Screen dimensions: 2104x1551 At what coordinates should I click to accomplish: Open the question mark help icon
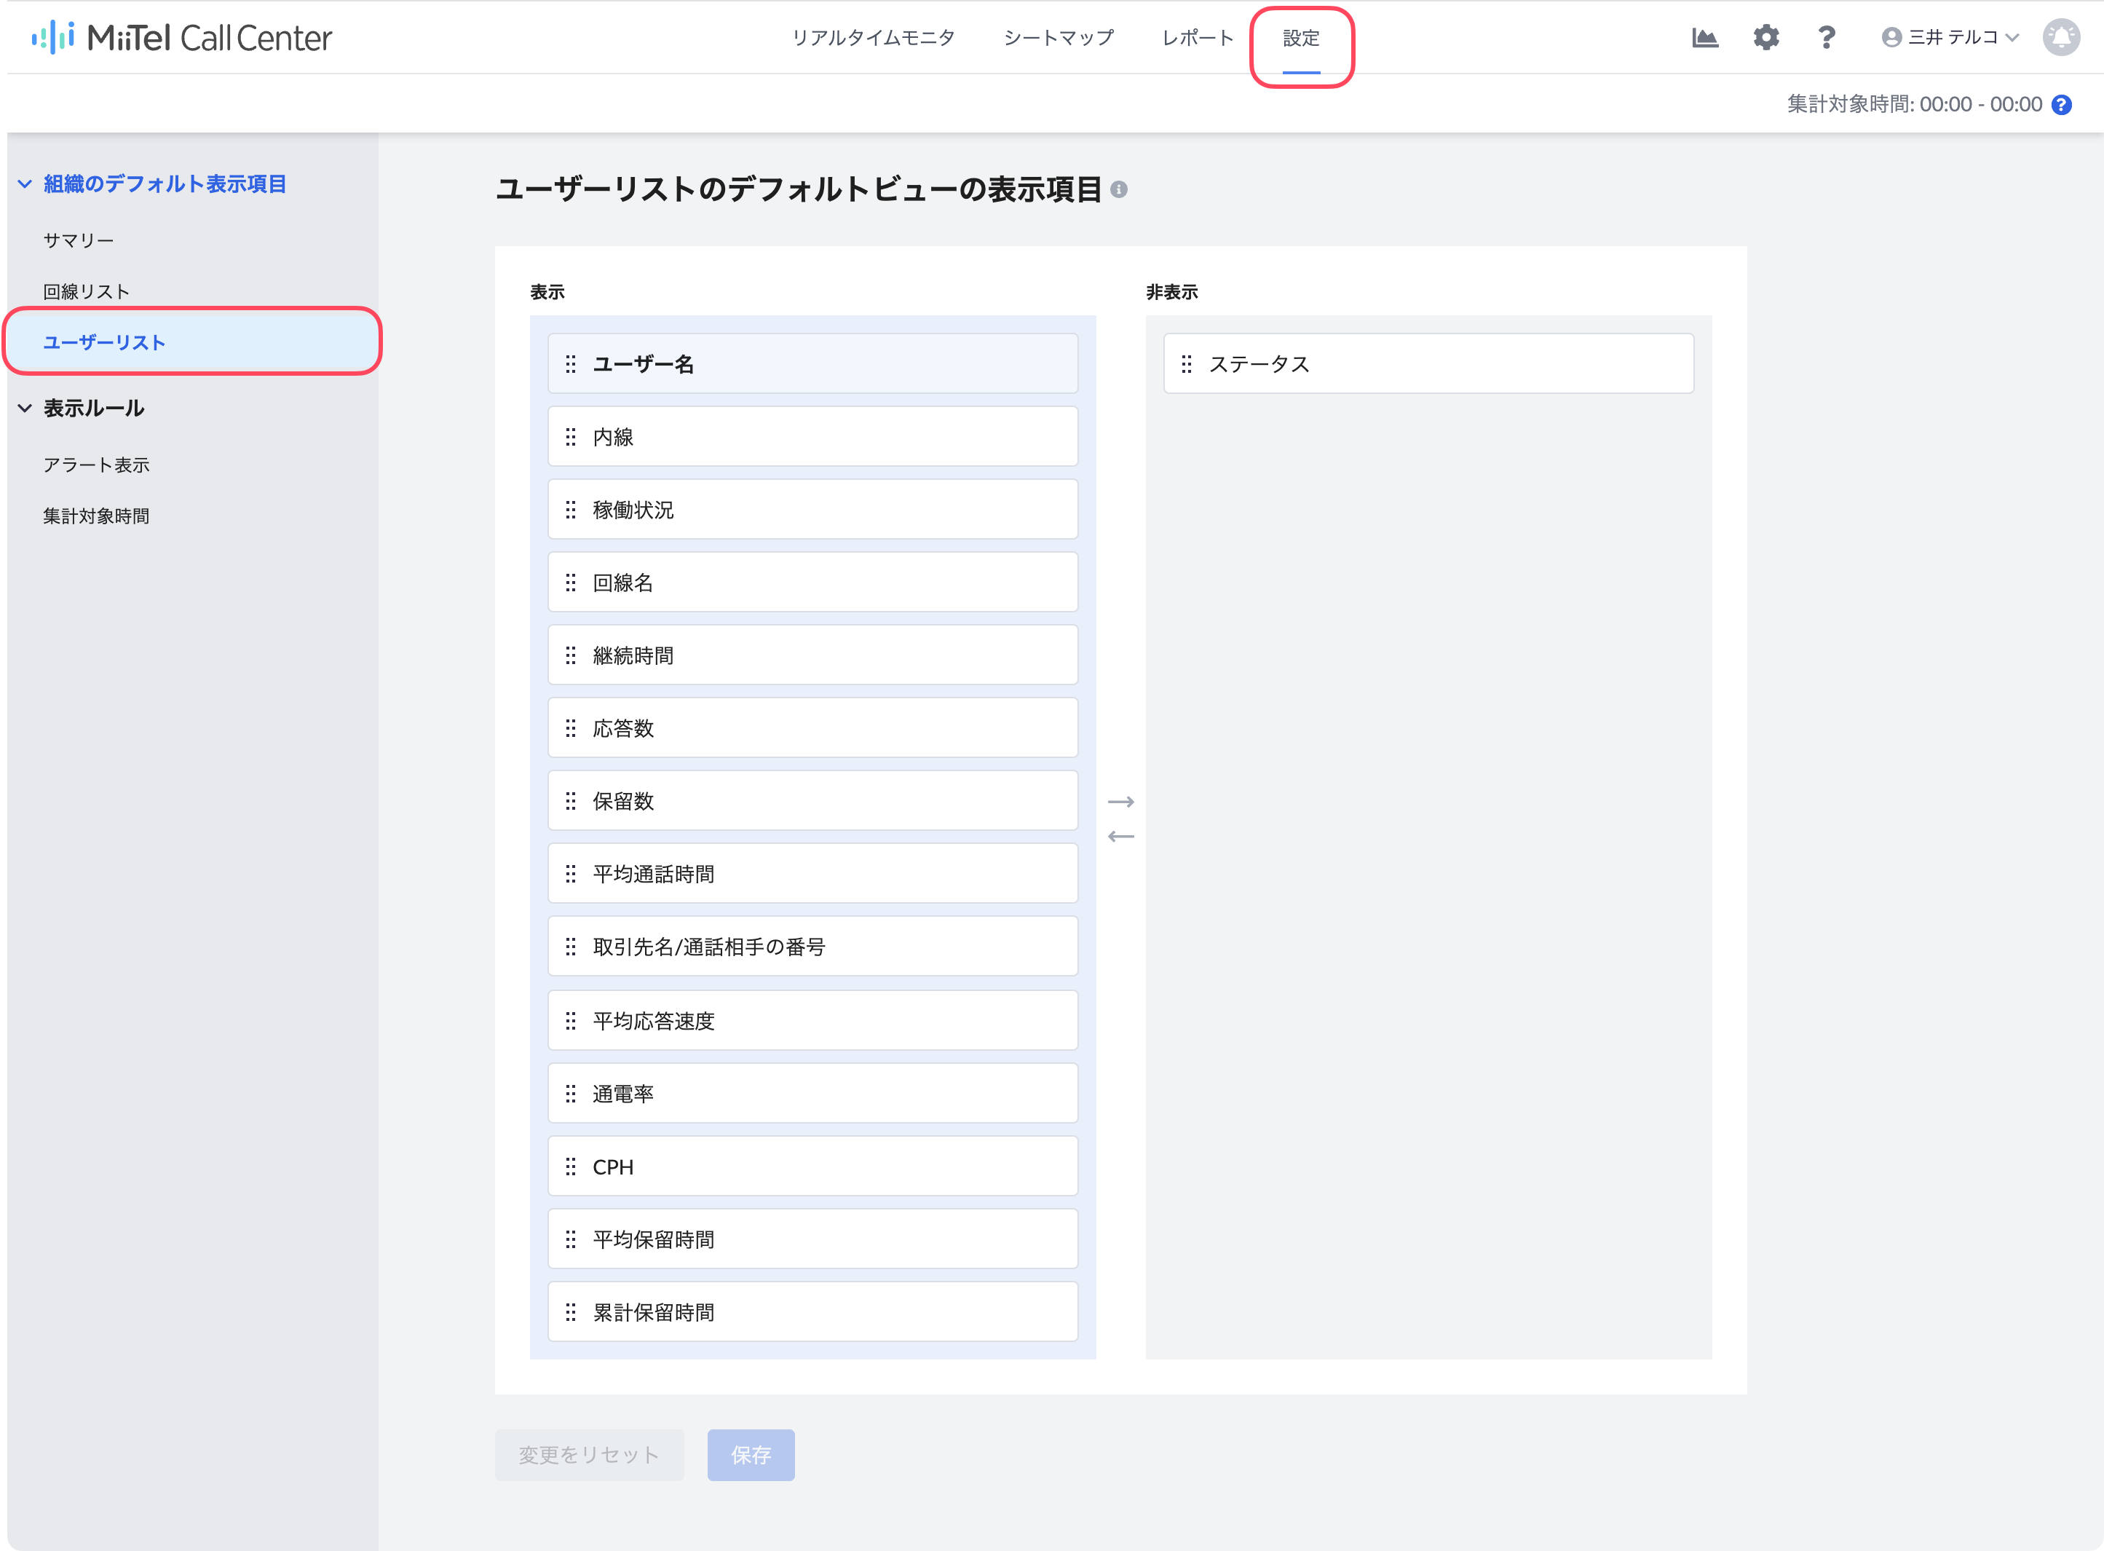point(1825,38)
